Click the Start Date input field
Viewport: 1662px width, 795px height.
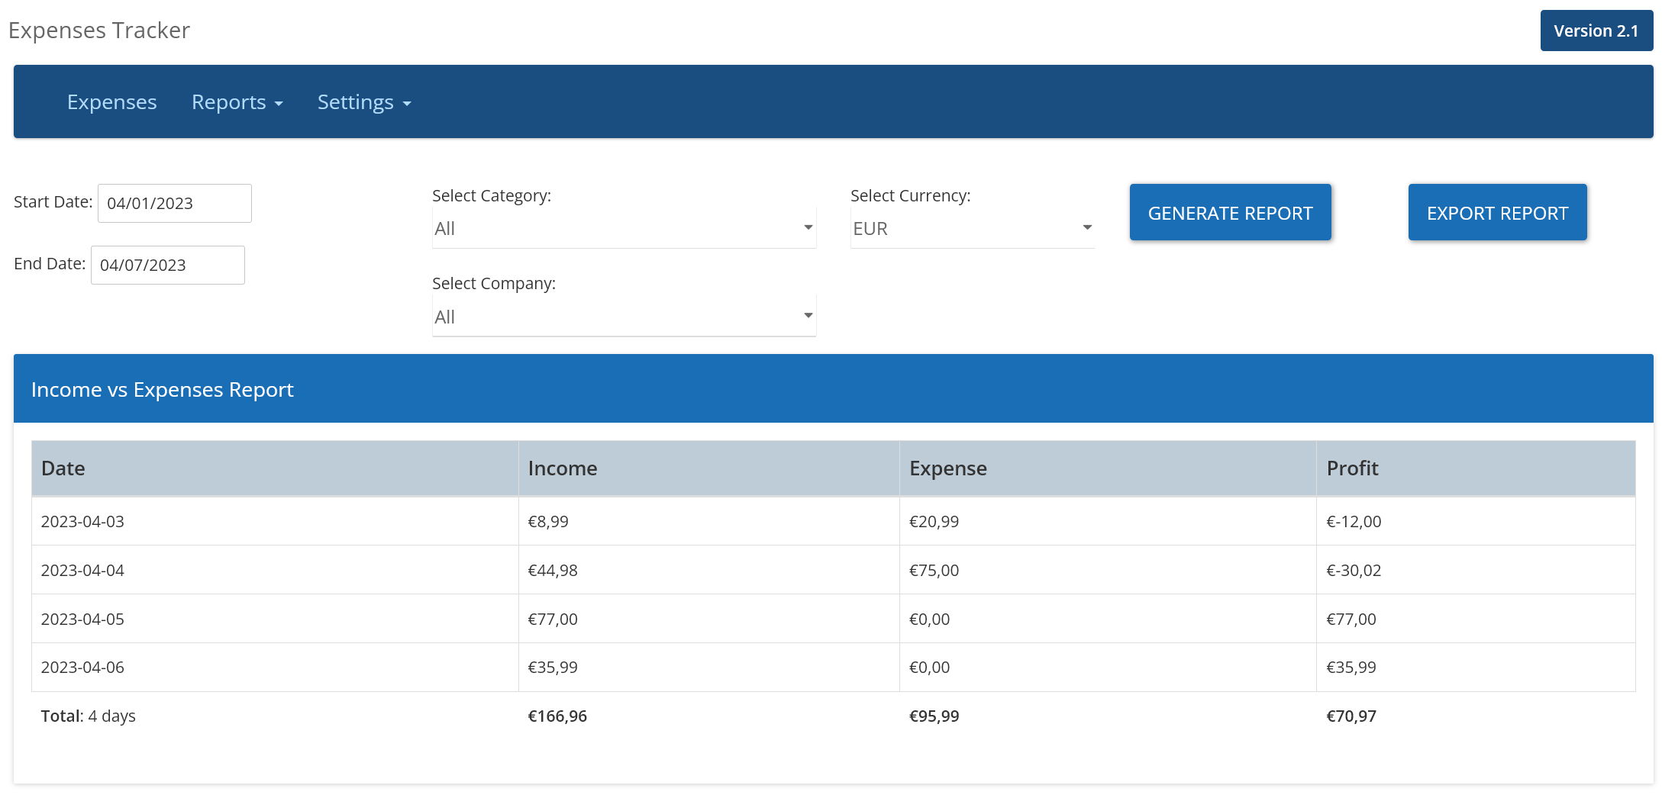[x=174, y=203]
